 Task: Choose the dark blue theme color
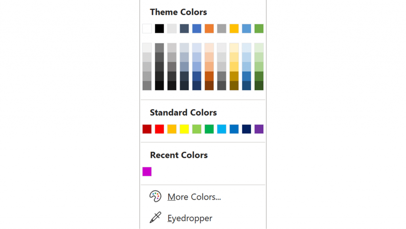184,28
